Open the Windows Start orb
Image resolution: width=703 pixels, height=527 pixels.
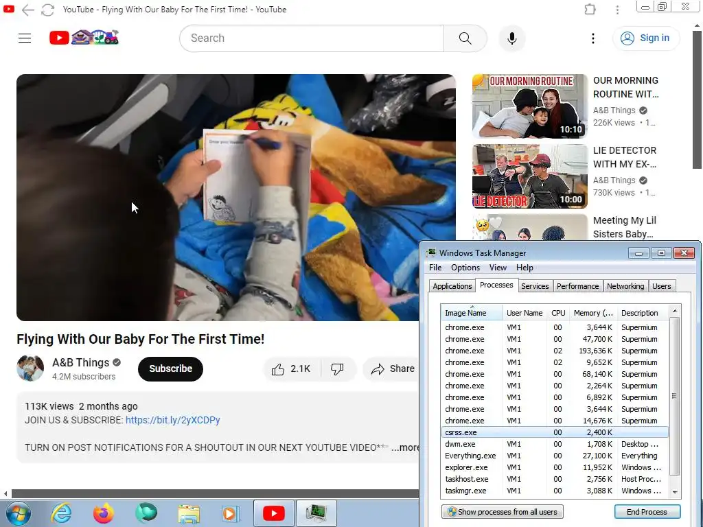19,513
